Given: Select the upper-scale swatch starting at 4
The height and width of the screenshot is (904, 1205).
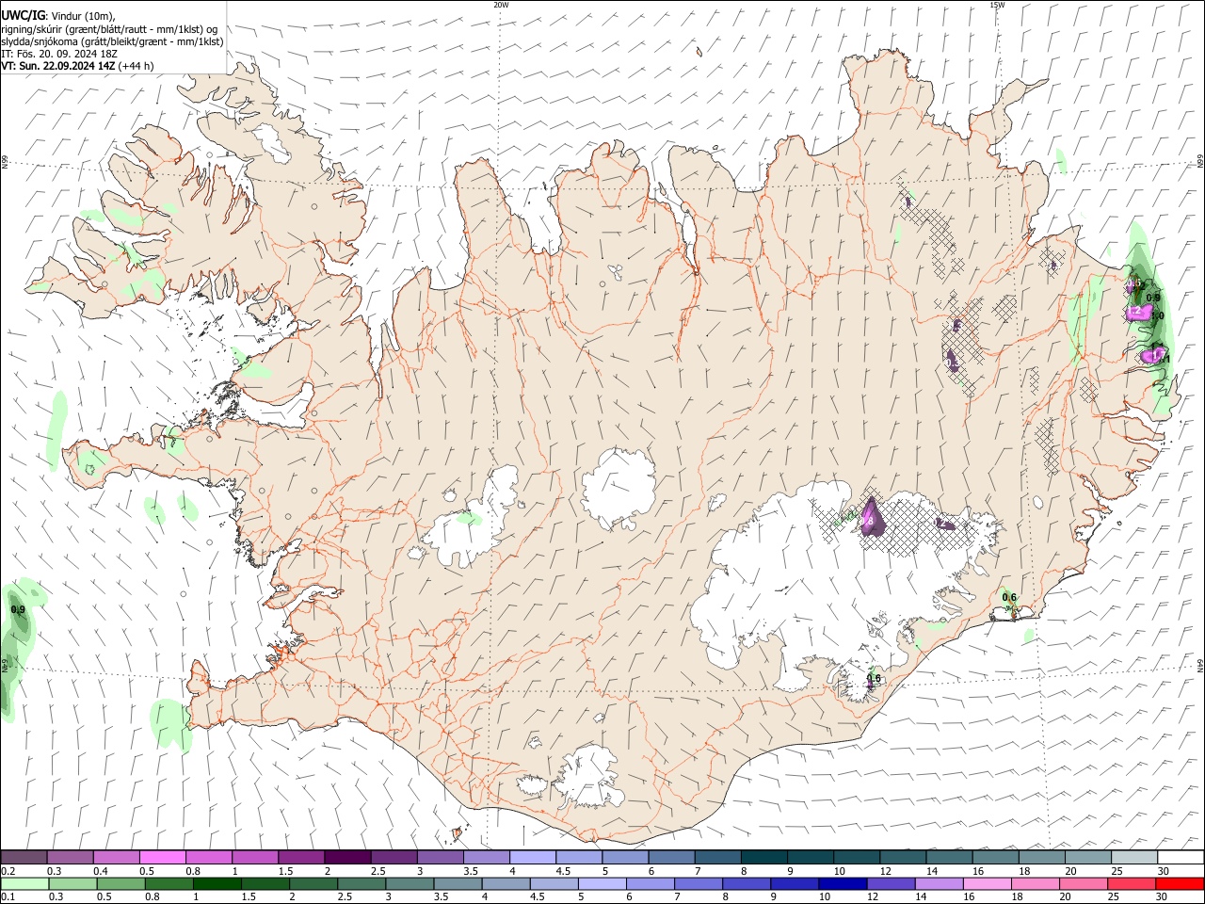Looking at the screenshot, I should tap(532, 858).
